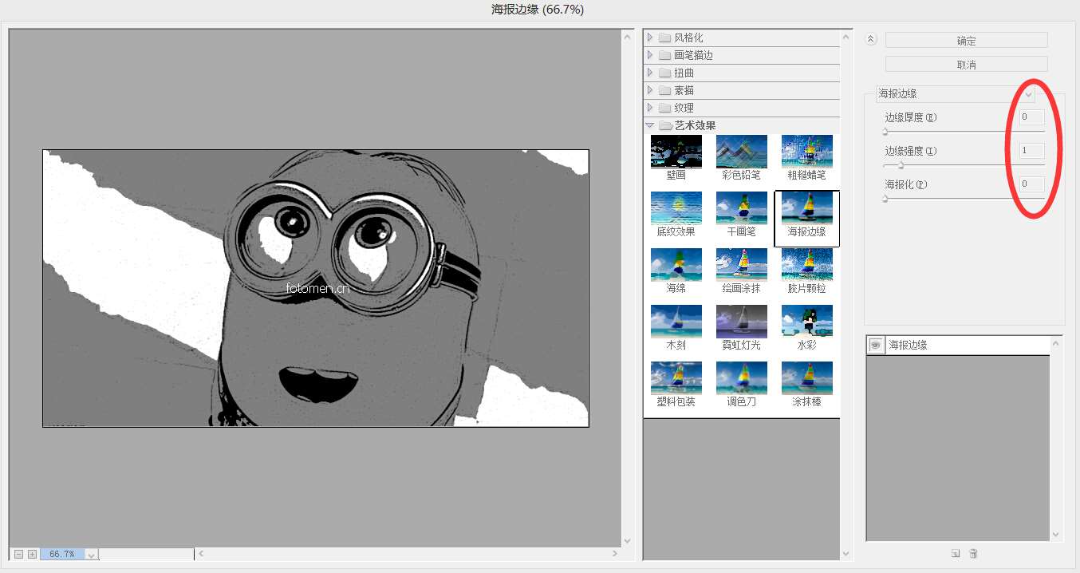Zoom in the preview with plus button
1080x573 pixels.
click(32, 554)
